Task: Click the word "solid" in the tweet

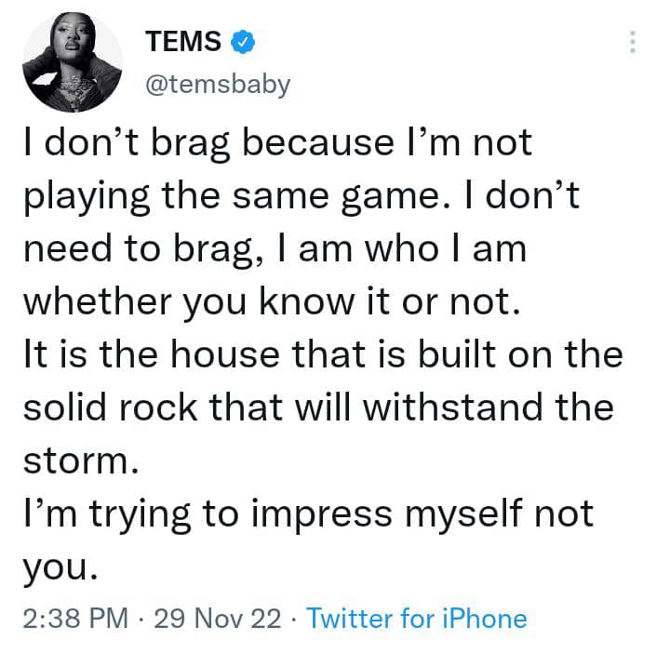Action: (60, 409)
